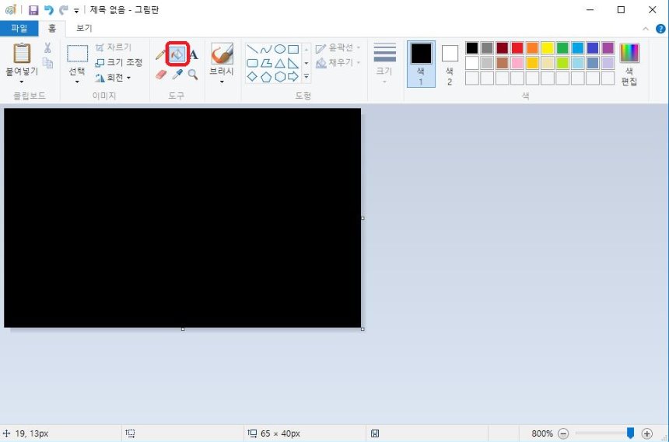Open the Paste dropdown arrow

22,82
